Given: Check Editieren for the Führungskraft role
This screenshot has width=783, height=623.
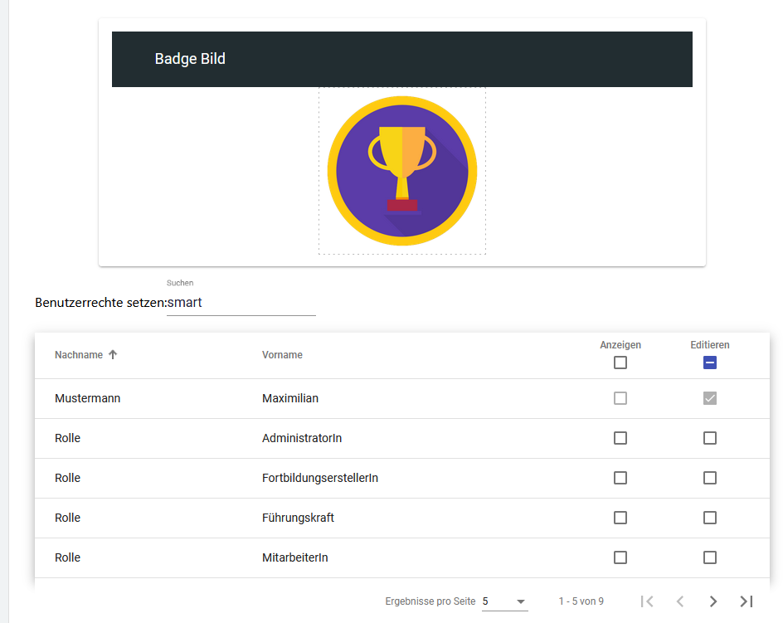Looking at the screenshot, I should [710, 518].
